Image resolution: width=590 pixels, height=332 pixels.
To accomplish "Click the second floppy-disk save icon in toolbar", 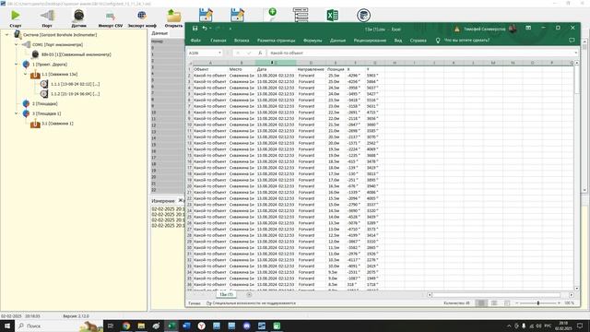I will click(238, 15).
